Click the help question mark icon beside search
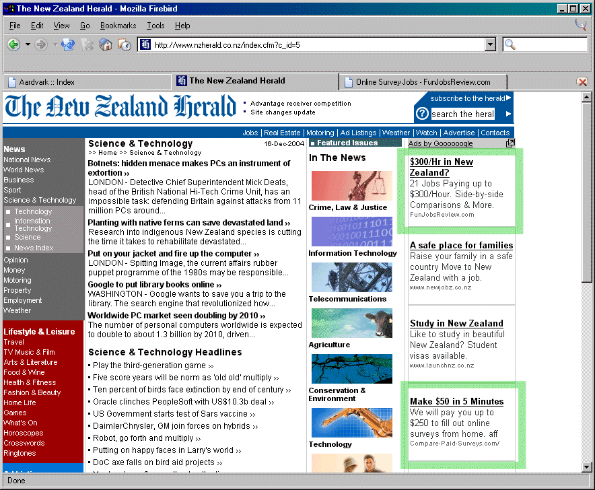The width and height of the screenshot is (595, 490). tap(422, 114)
